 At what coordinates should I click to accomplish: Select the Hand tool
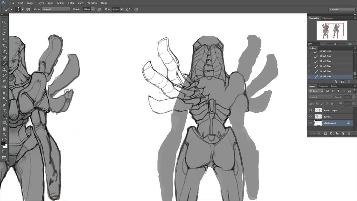tap(4, 129)
